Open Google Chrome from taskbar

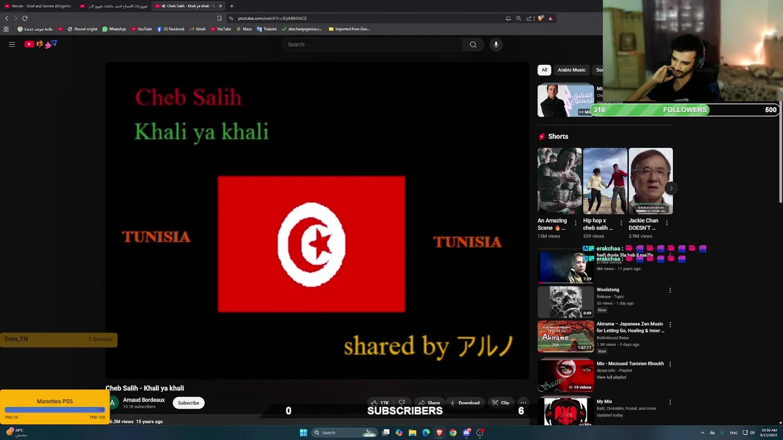pos(453,433)
